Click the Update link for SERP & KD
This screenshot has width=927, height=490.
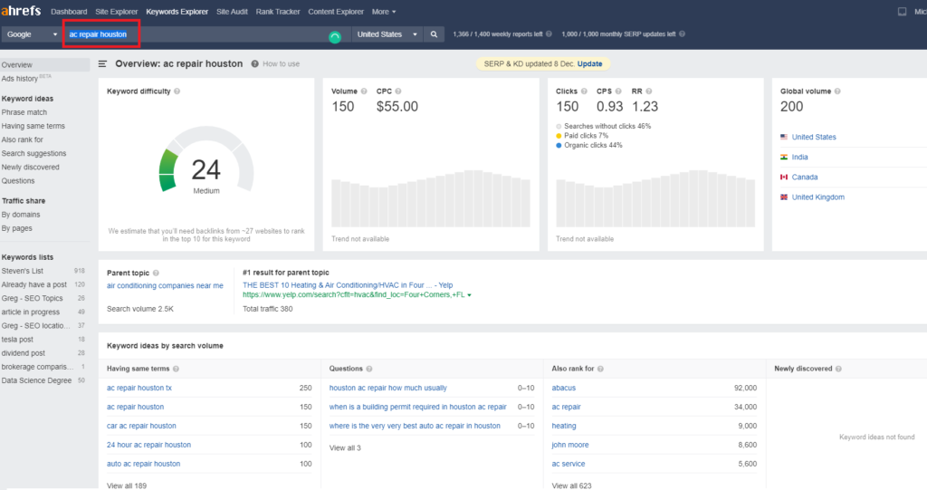tap(589, 64)
